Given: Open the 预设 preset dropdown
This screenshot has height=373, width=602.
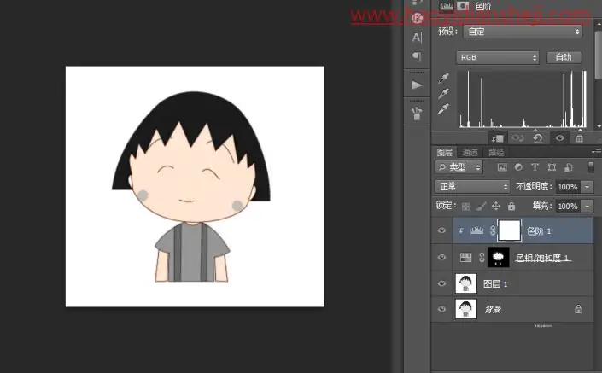Looking at the screenshot, I should click(x=523, y=32).
